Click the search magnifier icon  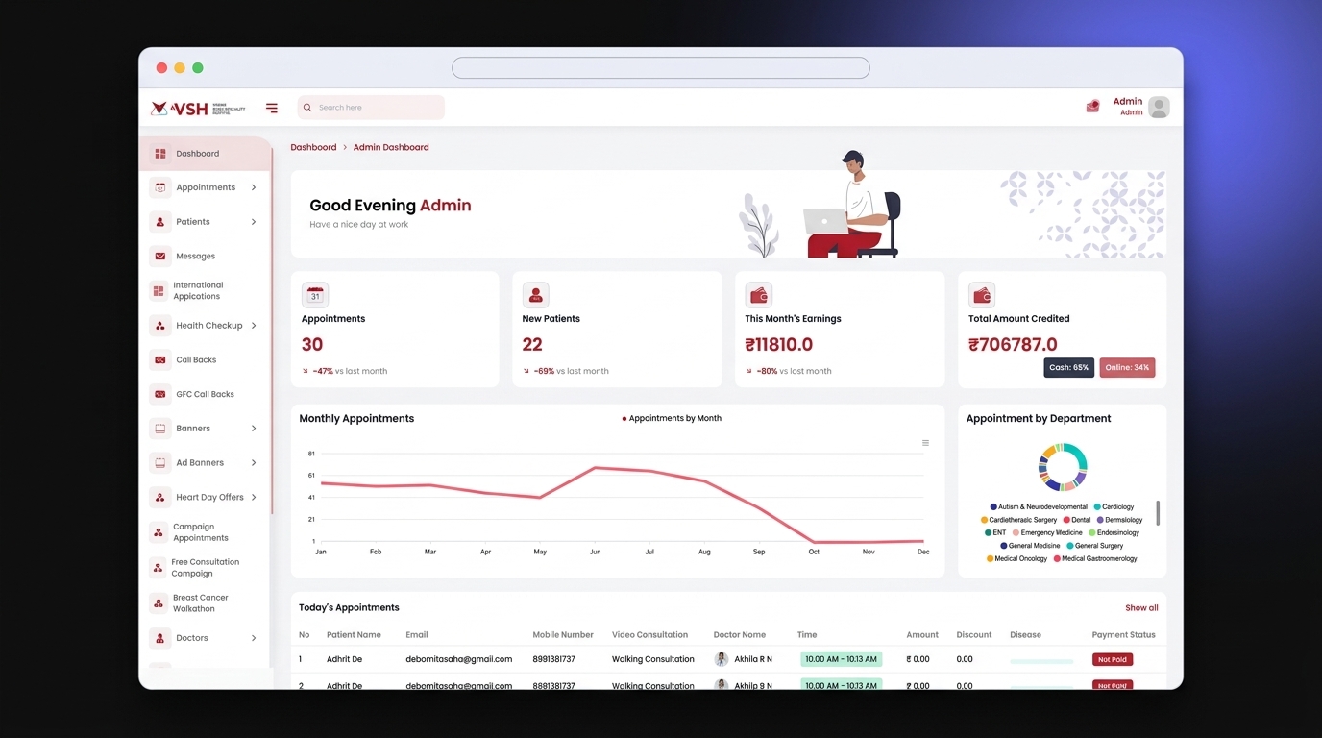pyautogui.click(x=307, y=108)
